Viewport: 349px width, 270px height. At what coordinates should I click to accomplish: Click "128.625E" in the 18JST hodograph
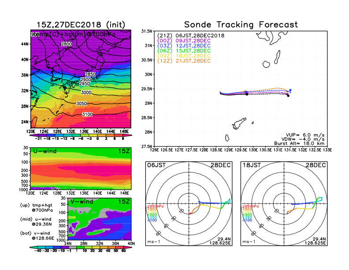[315, 243]
